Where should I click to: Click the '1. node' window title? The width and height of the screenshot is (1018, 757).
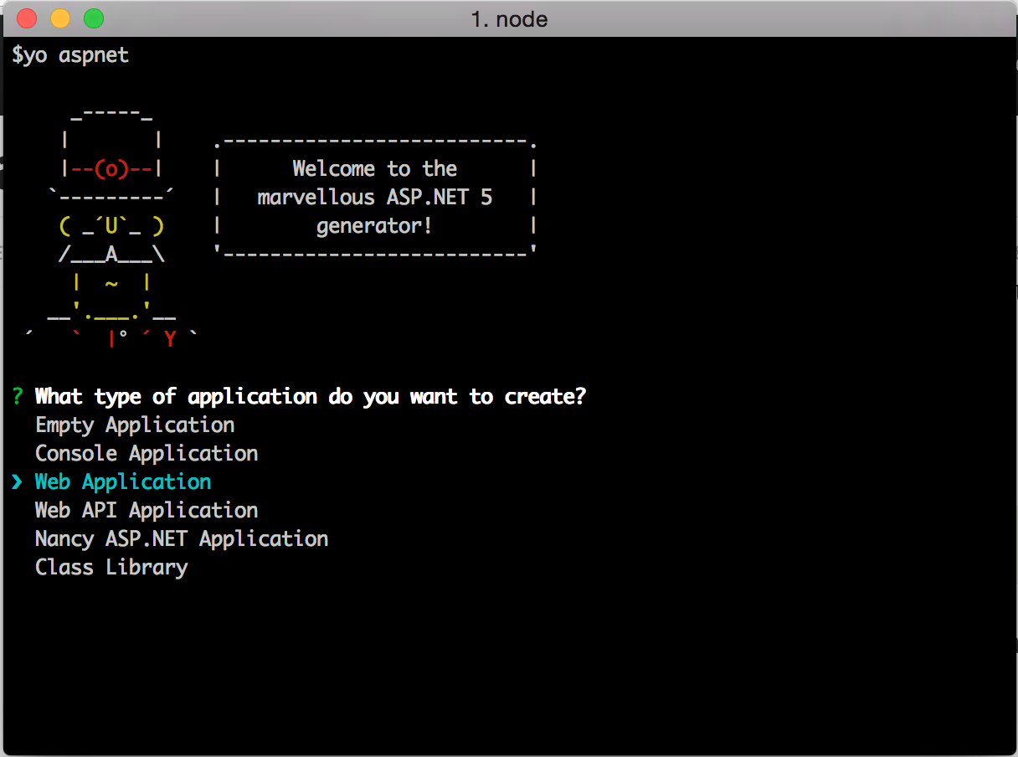point(509,18)
